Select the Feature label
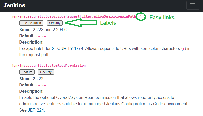Image resolution: width=203 pixels, height=116 pixels. coord(27,72)
